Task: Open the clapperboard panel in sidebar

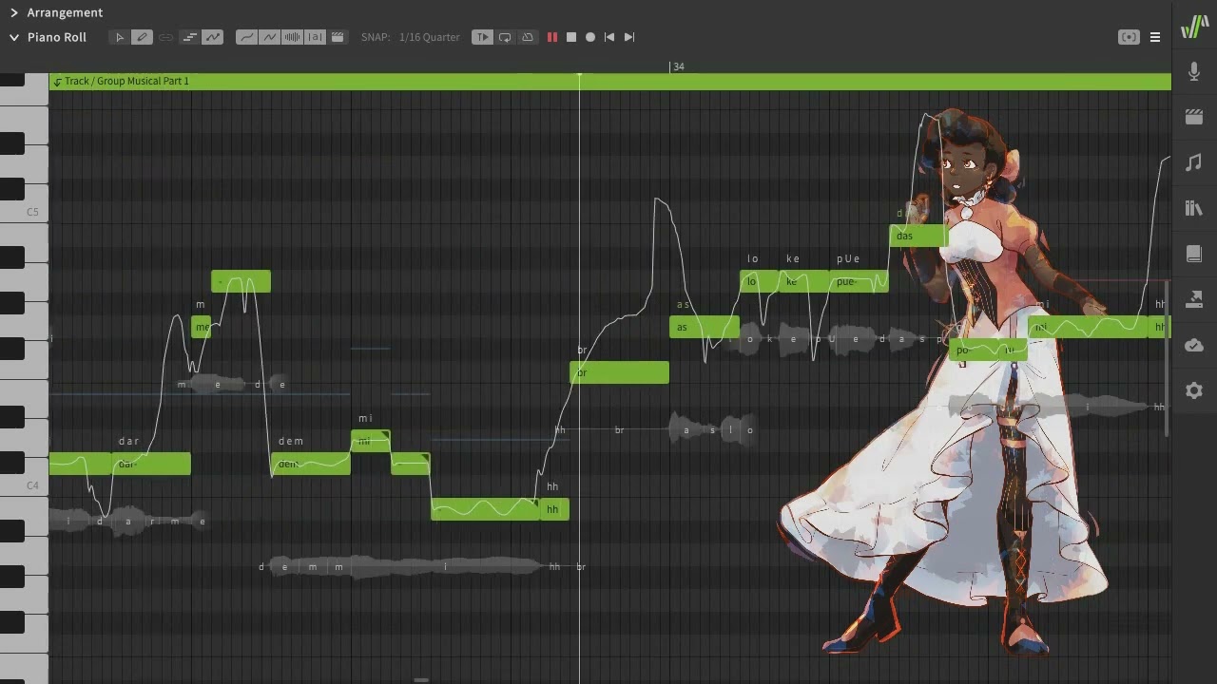Action: point(1194,117)
